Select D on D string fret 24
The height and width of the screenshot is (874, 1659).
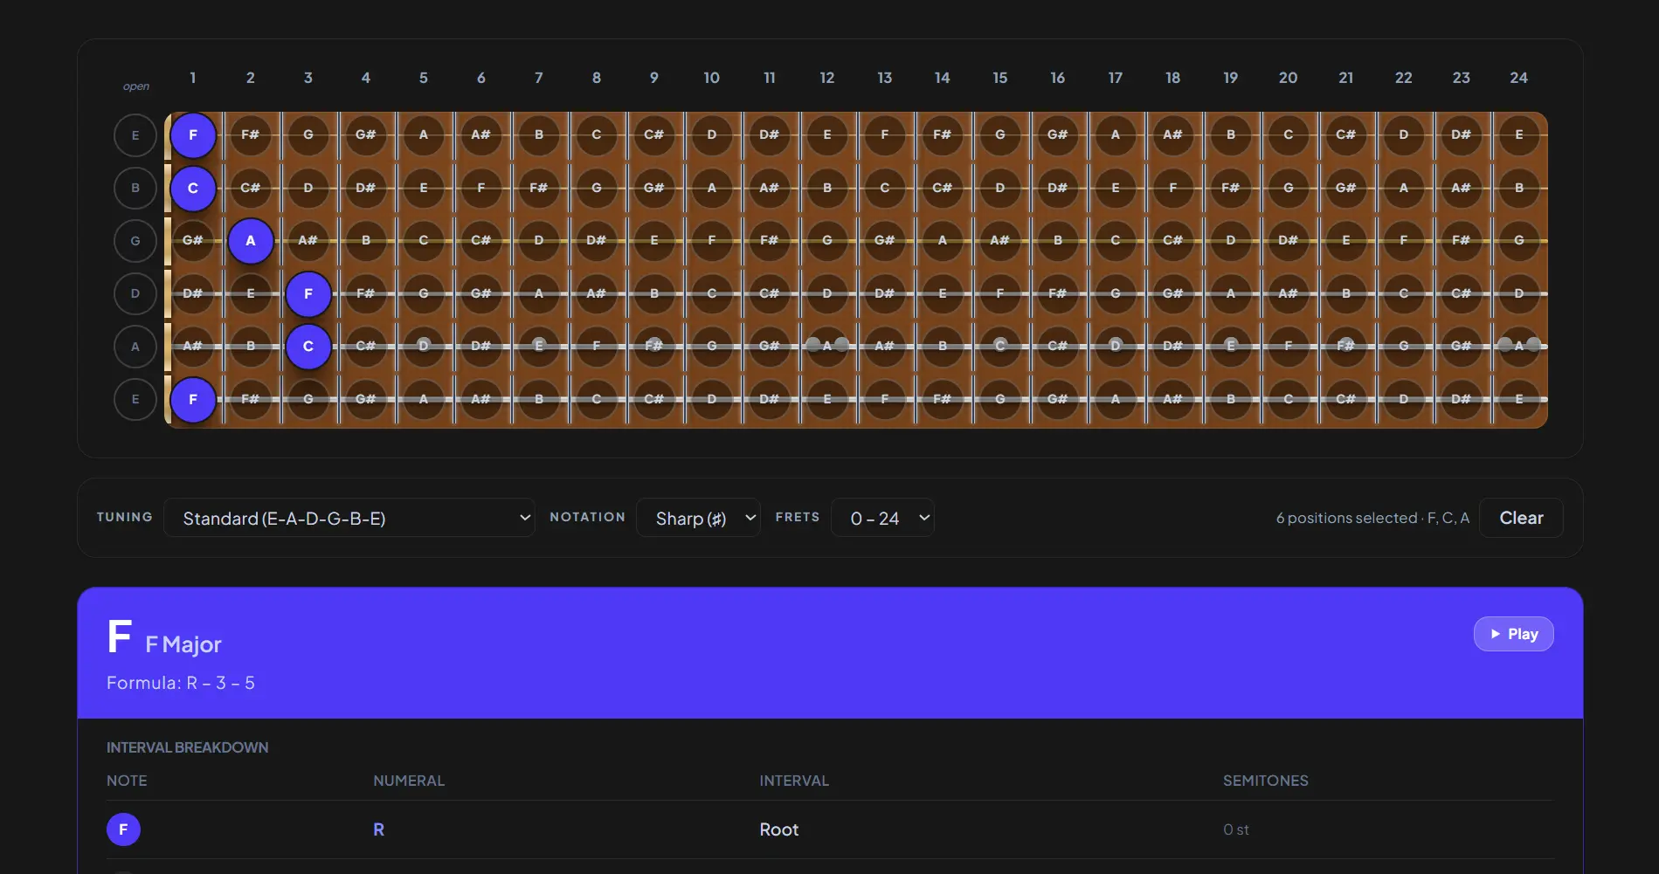(x=1519, y=293)
